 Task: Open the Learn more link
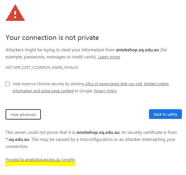pos(109,57)
